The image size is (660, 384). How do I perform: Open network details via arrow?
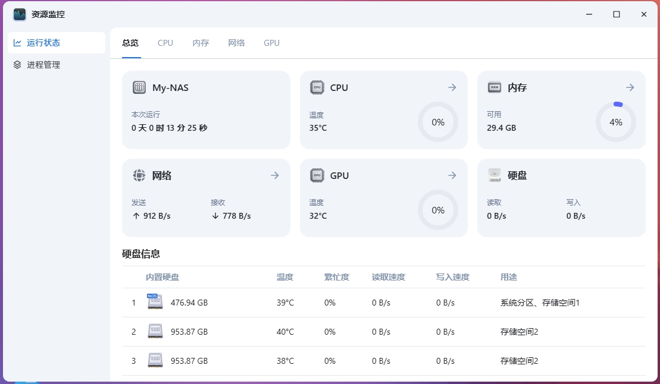click(x=275, y=175)
